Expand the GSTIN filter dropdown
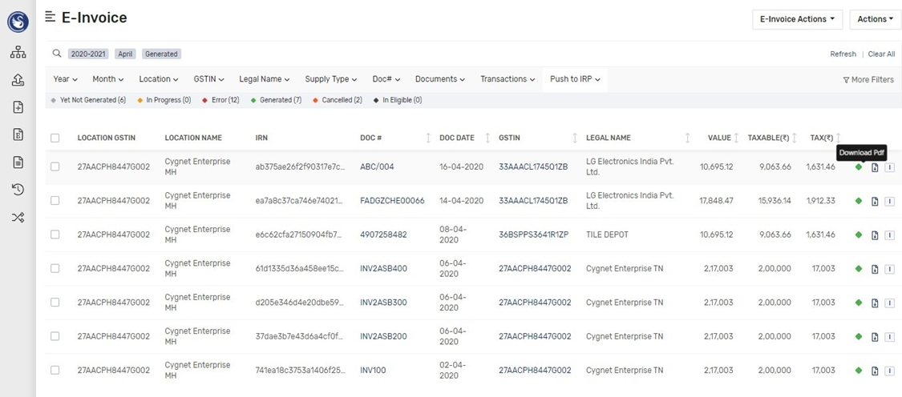902x397 pixels. tap(208, 79)
